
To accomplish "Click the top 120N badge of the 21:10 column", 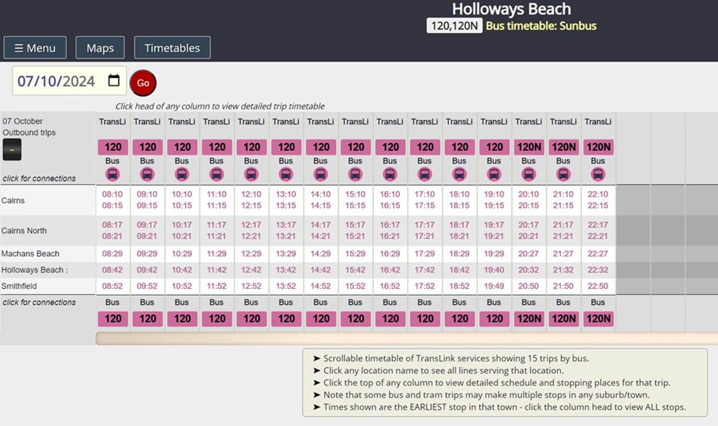I will (564, 147).
